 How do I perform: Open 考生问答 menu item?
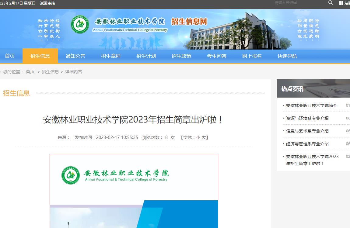pos(217,56)
